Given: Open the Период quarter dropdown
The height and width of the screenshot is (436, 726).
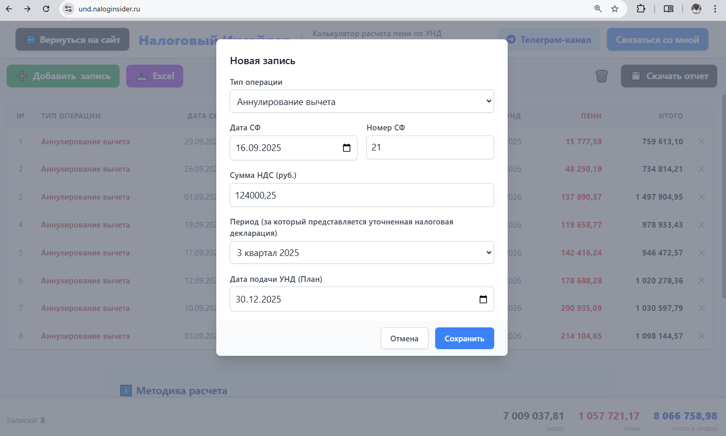Looking at the screenshot, I should (362, 252).
